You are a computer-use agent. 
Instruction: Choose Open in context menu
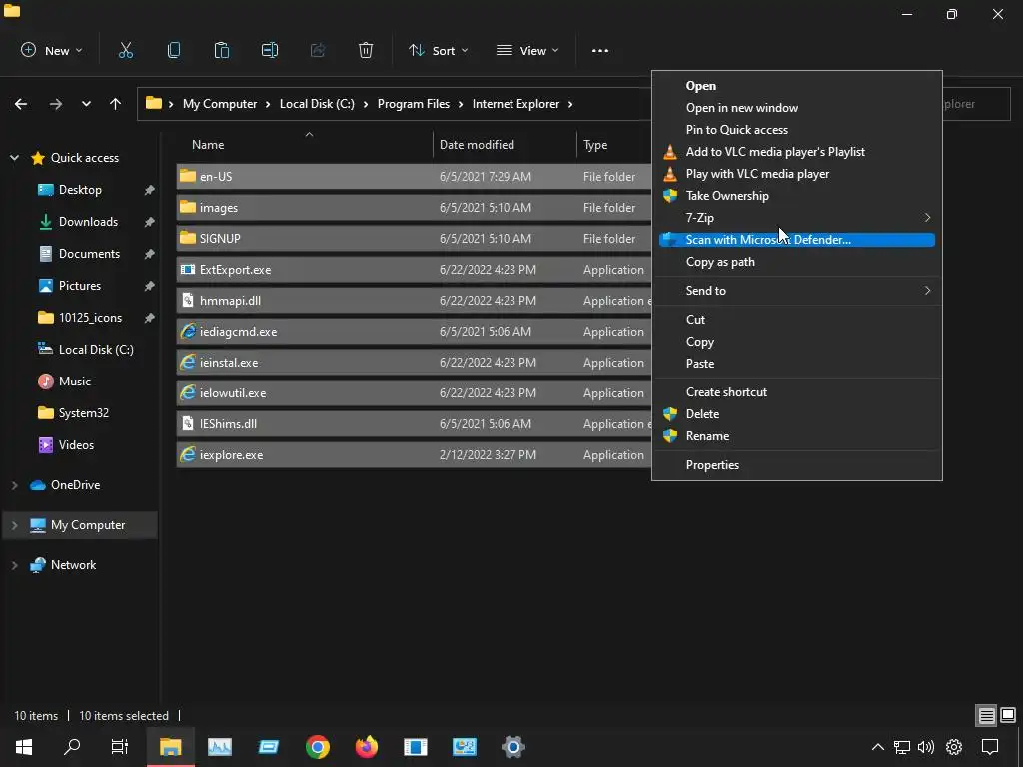pos(797,86)
